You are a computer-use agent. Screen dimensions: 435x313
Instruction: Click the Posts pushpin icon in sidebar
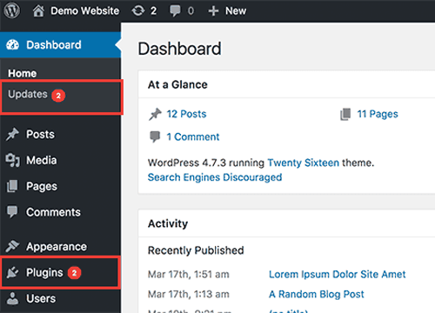[12, 135]
